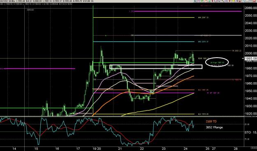This screenshot has width=257, height=151.
Task: Select the diagonal line drawing tool icon
Action: pos(222,1)
